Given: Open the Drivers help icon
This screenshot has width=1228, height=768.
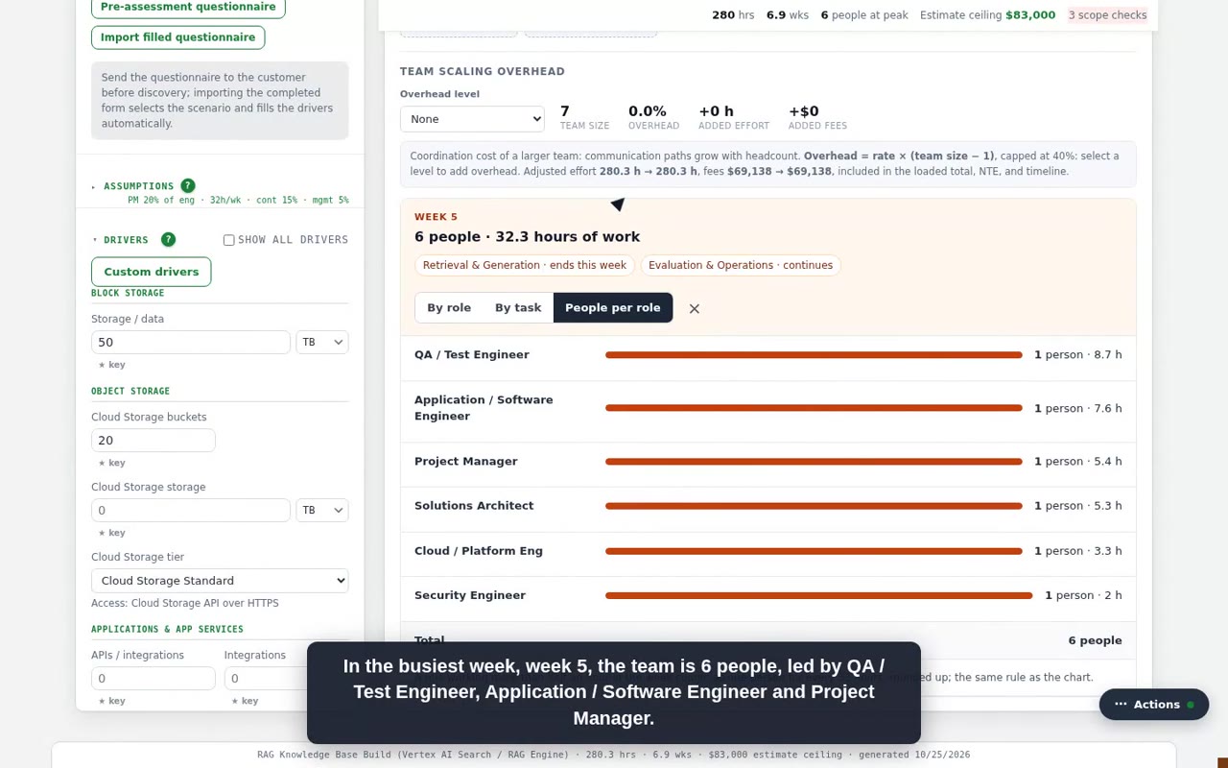Looking at the screenshot, I should click(x=168, y=239).
